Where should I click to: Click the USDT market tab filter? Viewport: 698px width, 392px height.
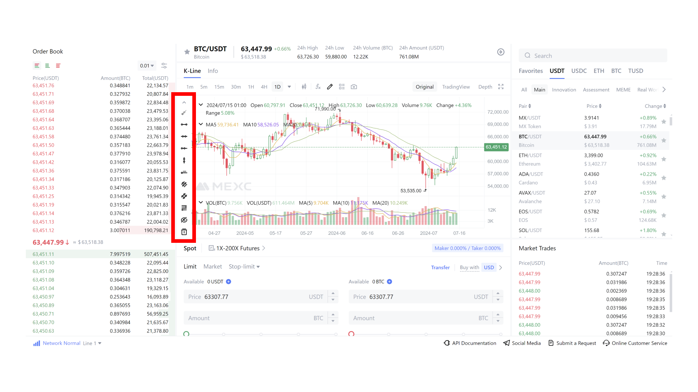(x=557, y=70)
